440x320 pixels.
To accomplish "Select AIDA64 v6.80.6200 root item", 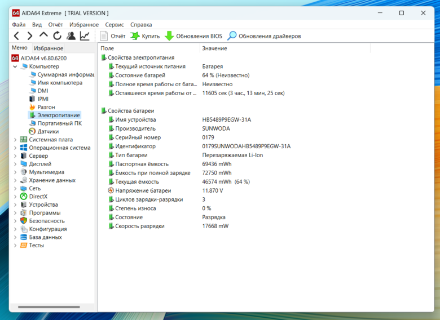I will point(39,58).
